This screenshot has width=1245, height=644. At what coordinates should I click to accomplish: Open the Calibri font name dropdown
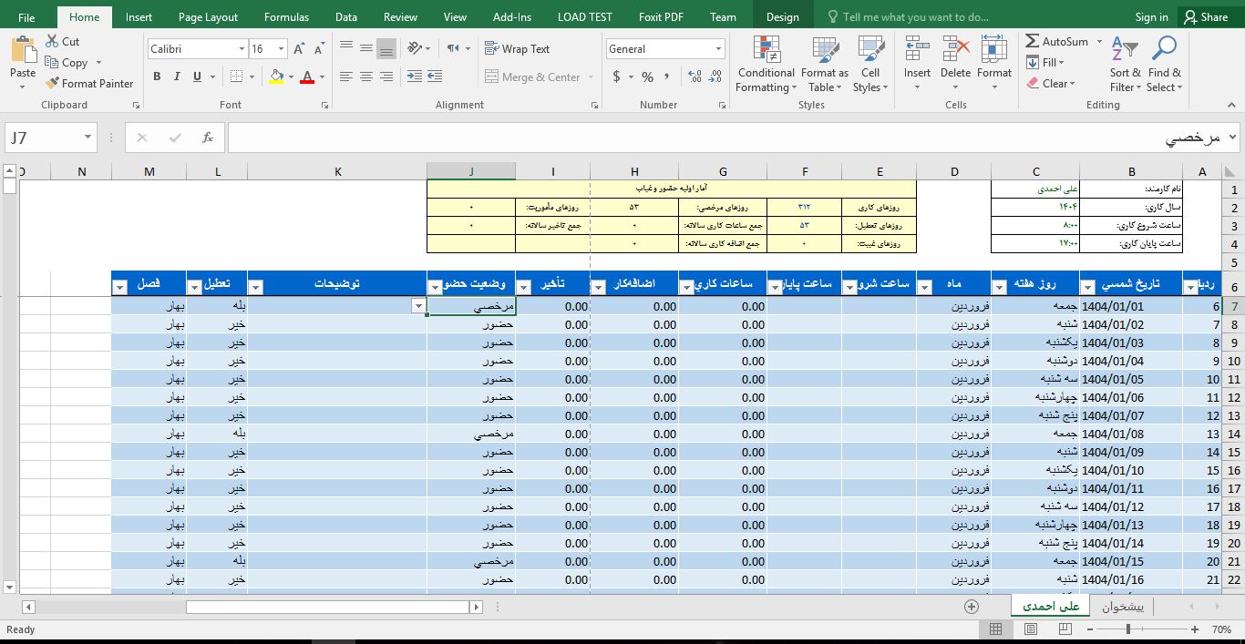[x=242, y=49]
